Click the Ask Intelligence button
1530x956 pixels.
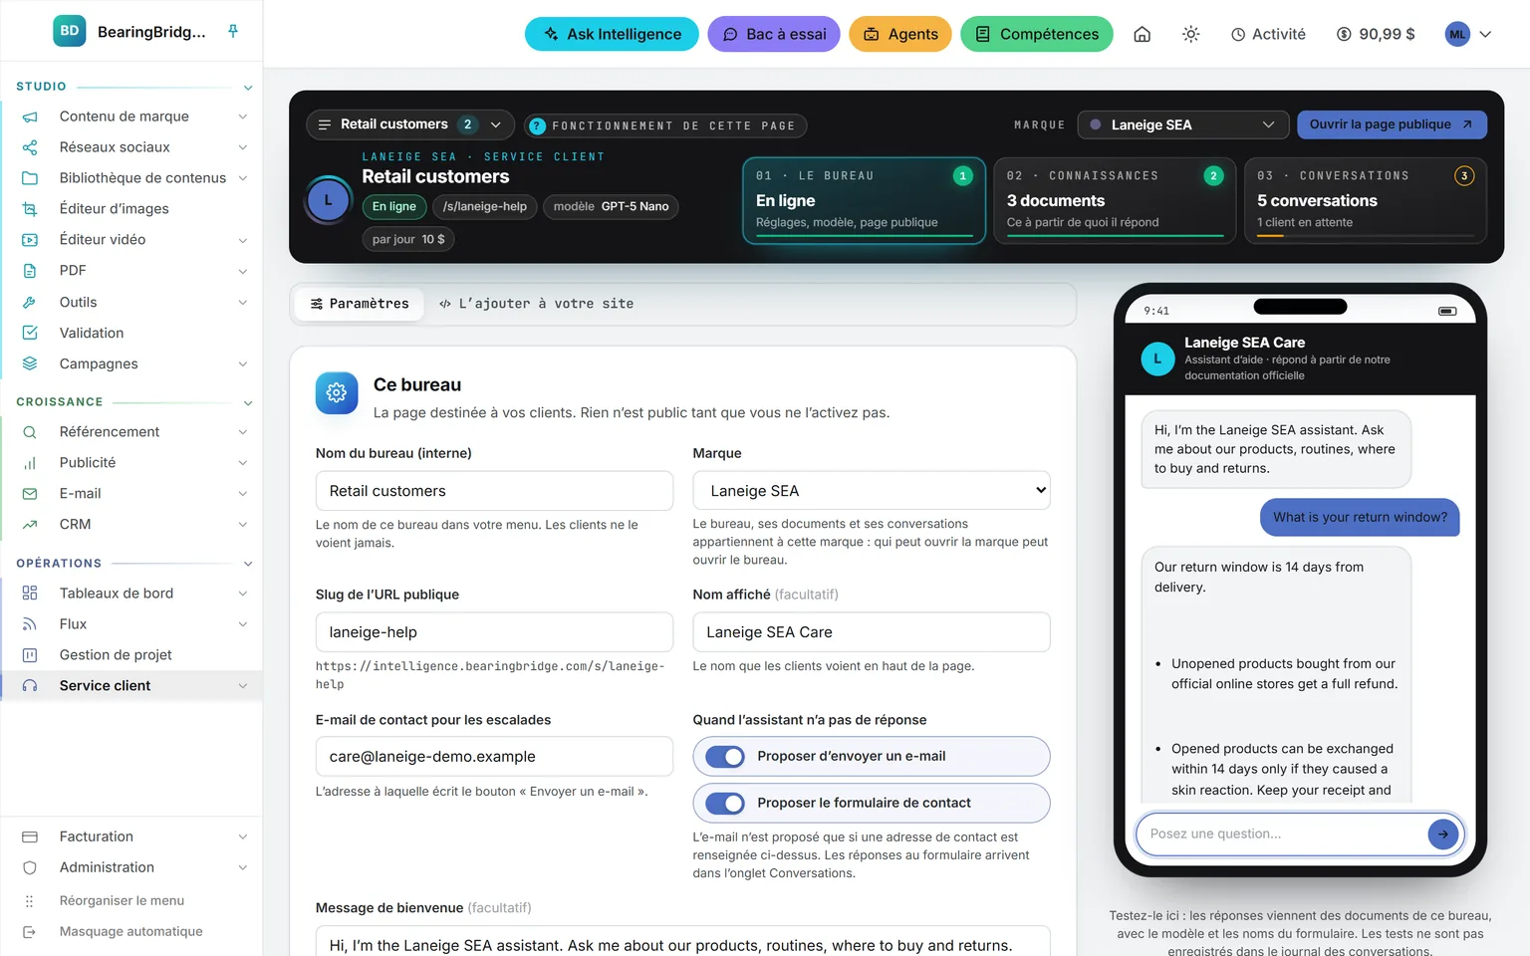tap(612, 34)
